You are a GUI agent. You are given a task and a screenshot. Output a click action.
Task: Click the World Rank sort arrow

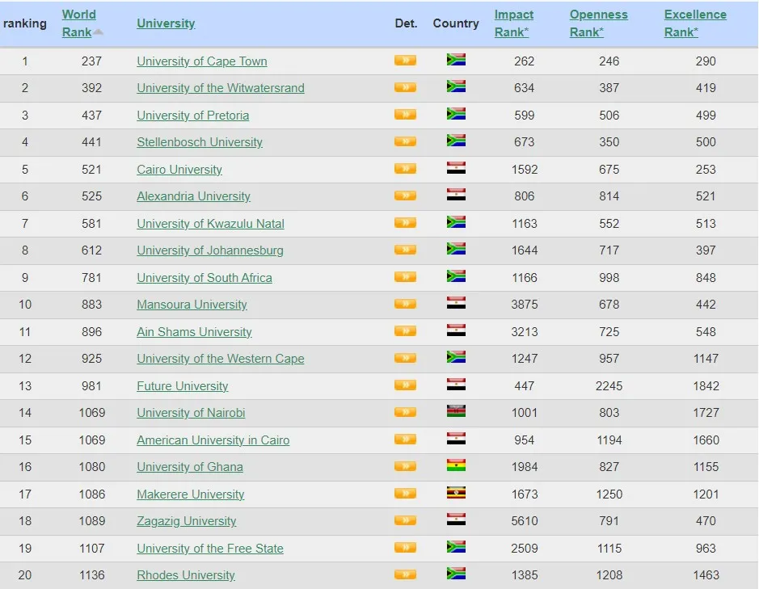99,32
